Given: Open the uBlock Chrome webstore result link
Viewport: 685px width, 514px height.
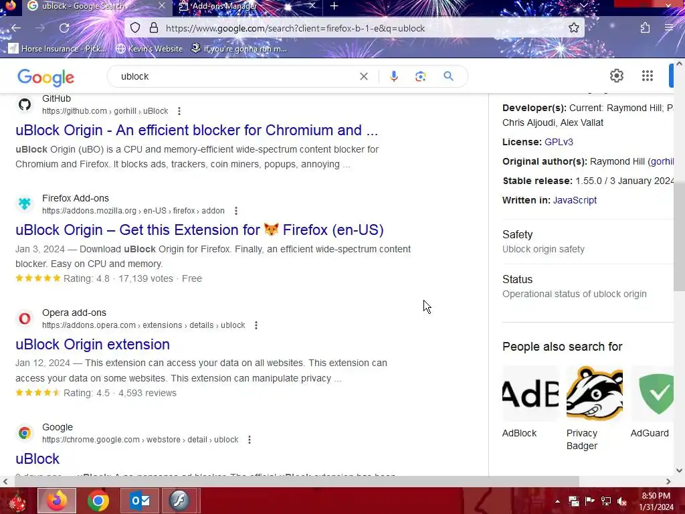Looking at the screenshot, I should [x=37, y=459].
